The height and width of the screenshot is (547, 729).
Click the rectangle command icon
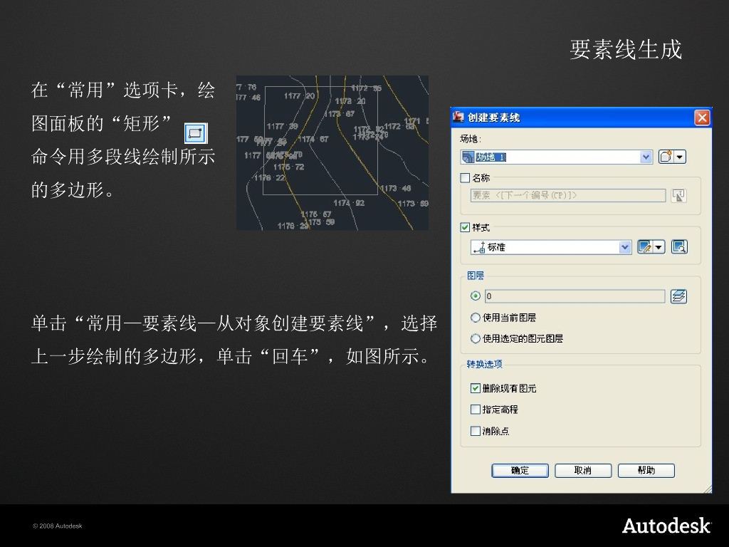pyautogui.click(x=195, y=133)
